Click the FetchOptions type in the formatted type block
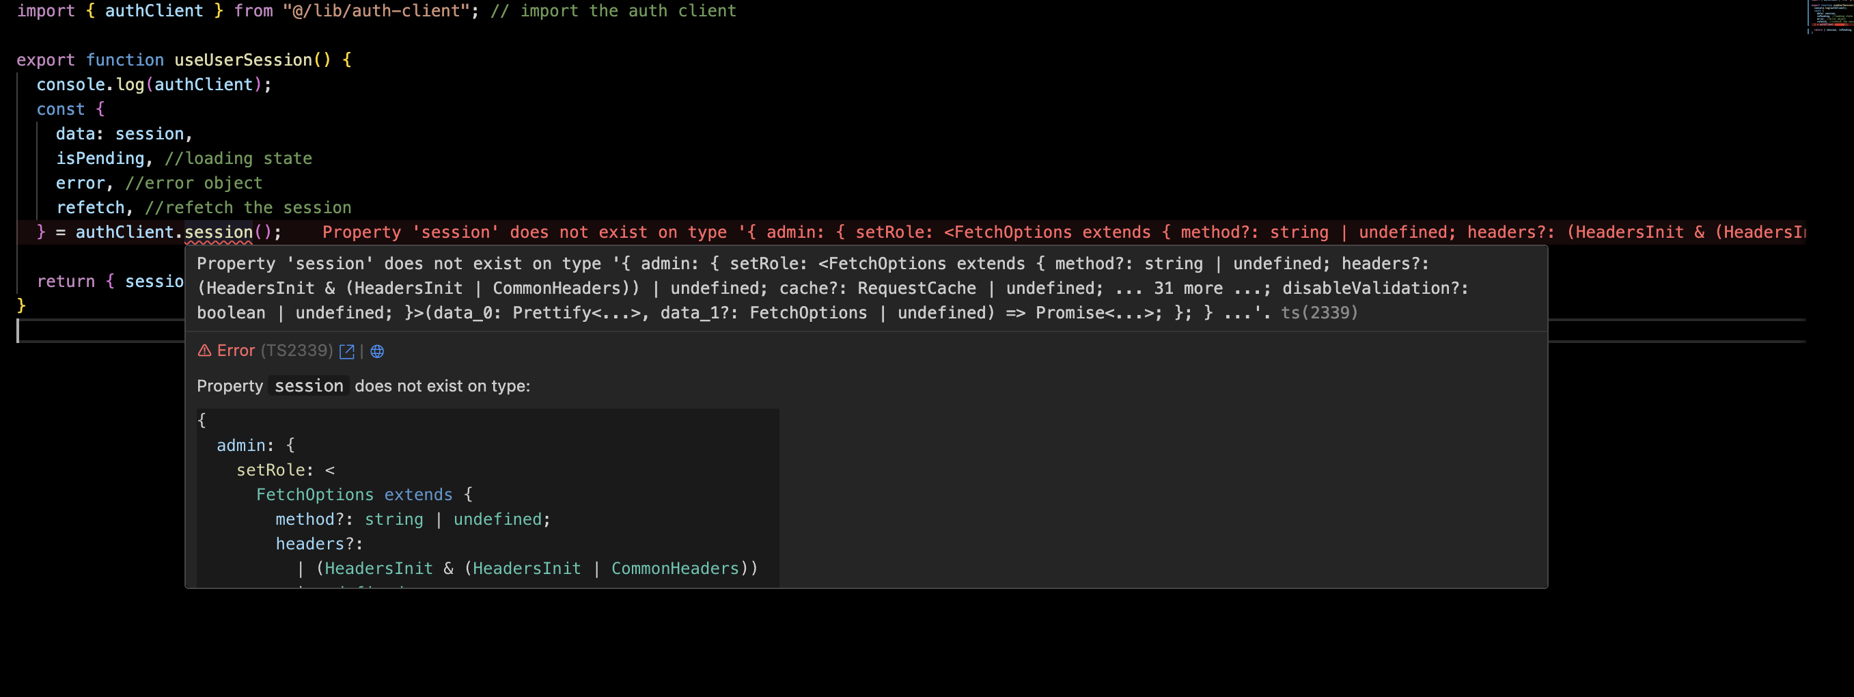Image resolution: width=1854 pixels, height=697 pixels. pos(314,495)
